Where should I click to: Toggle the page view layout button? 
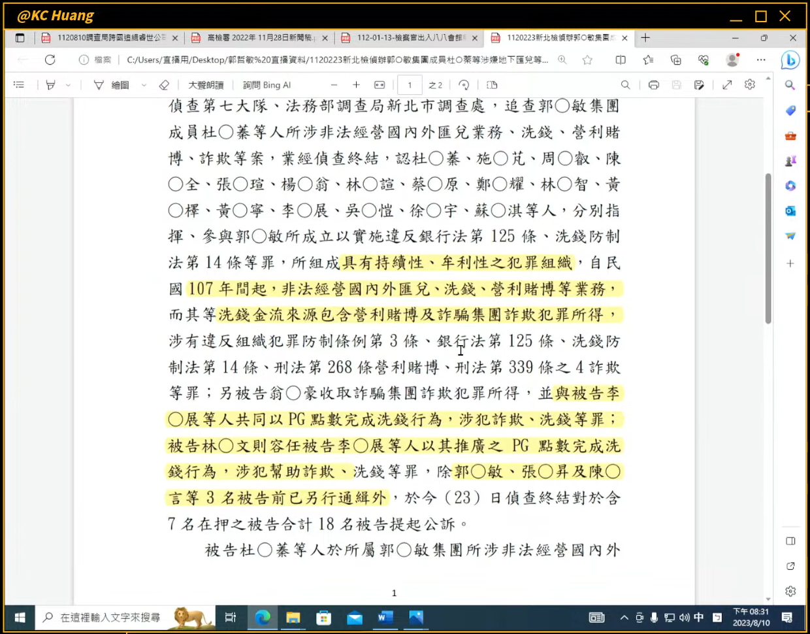click(x=492, y=85)
